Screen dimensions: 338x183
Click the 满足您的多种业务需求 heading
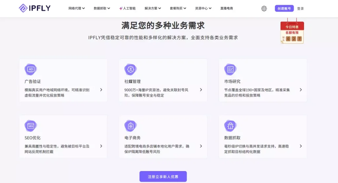pyautogui.click(x=163, y=25)
